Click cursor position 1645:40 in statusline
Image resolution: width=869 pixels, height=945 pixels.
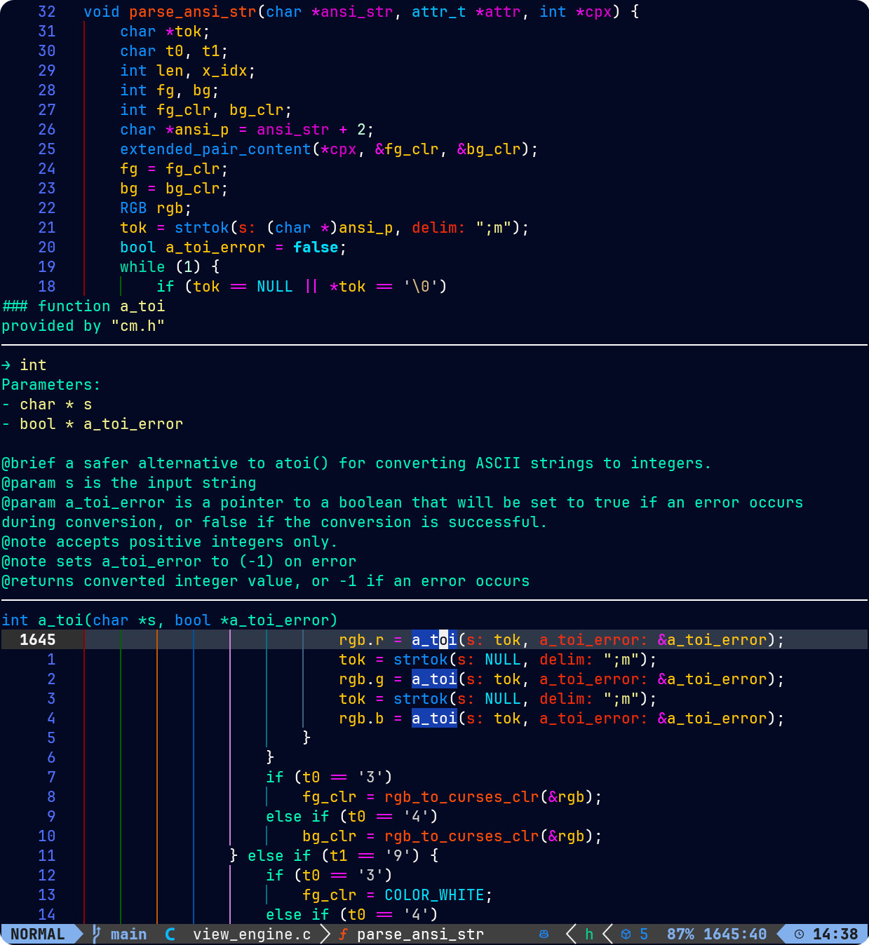click(x=735, y=934)
